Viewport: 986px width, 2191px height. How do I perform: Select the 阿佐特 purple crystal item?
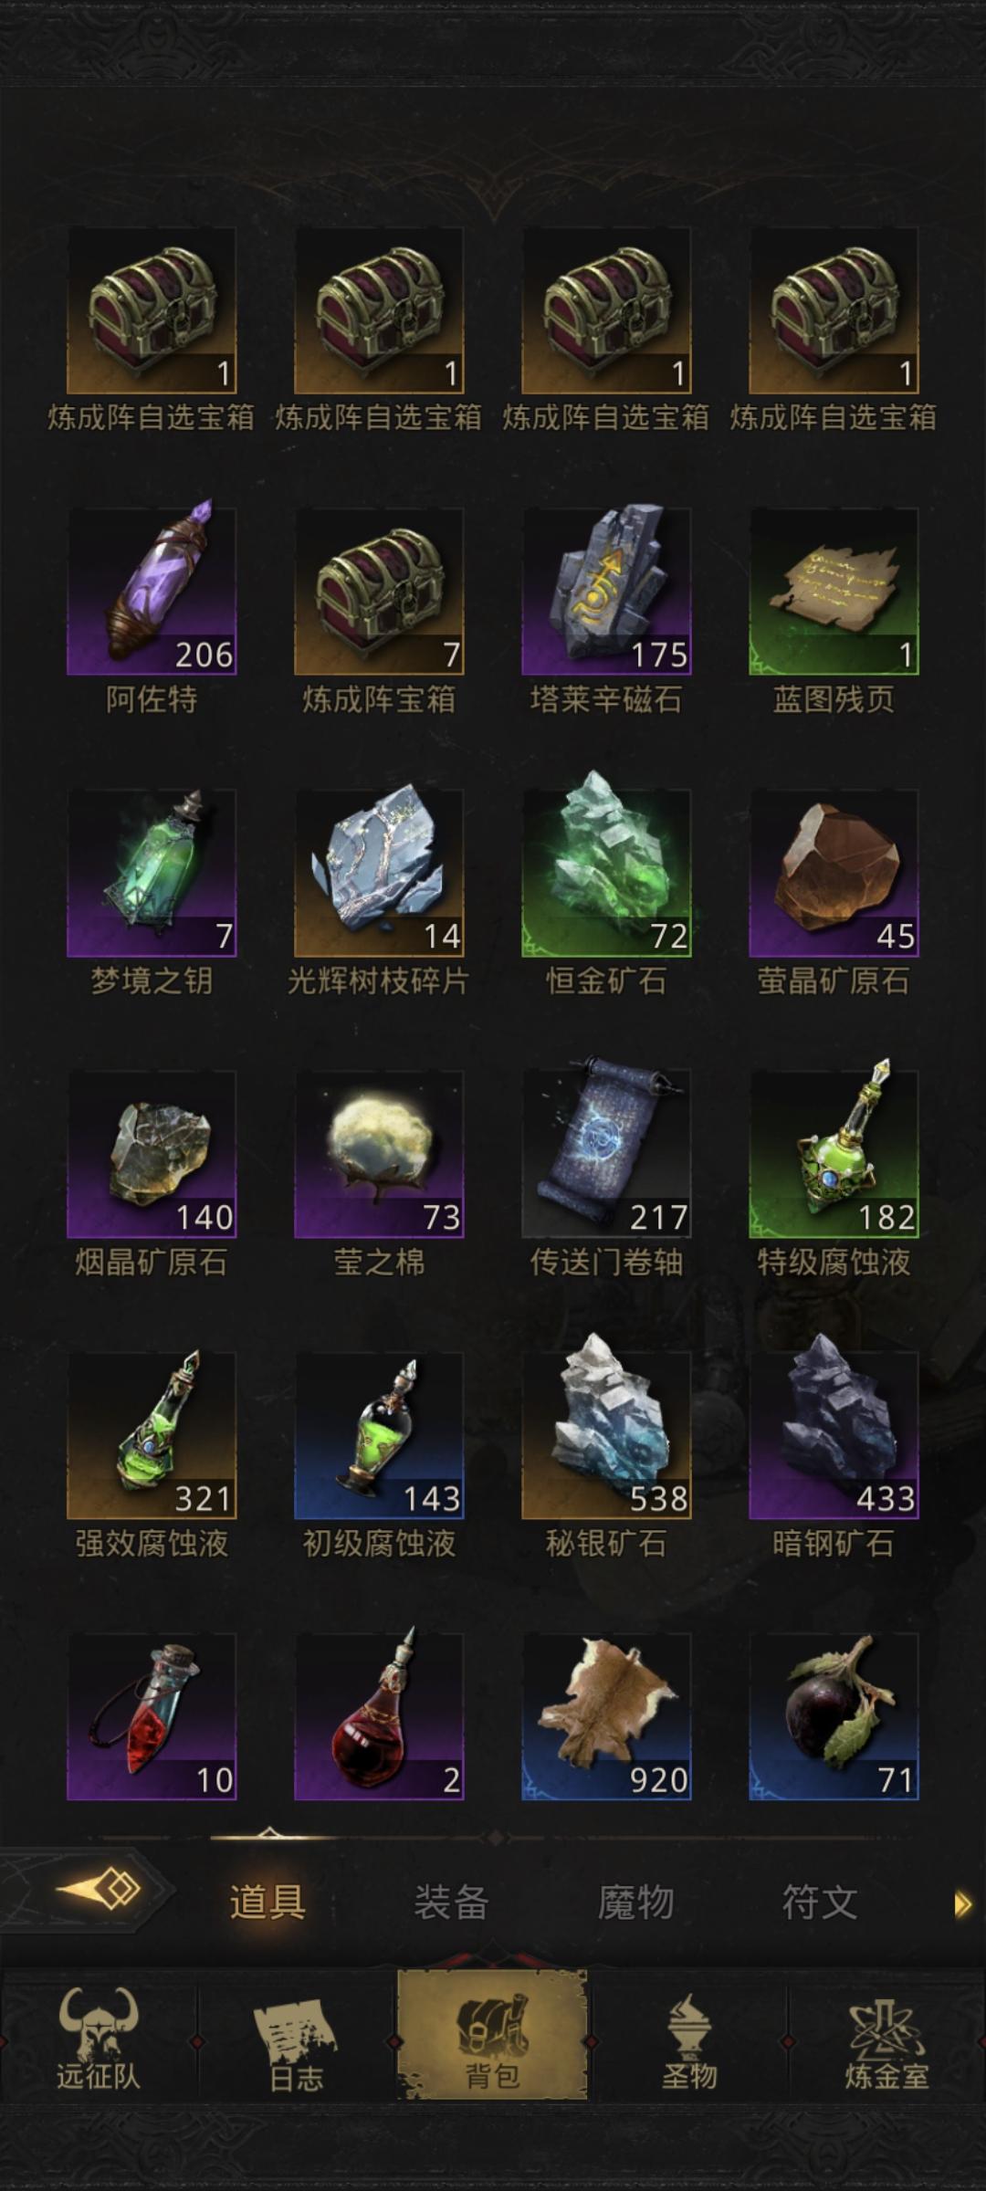pyautogui.click(x=152, y=592)
